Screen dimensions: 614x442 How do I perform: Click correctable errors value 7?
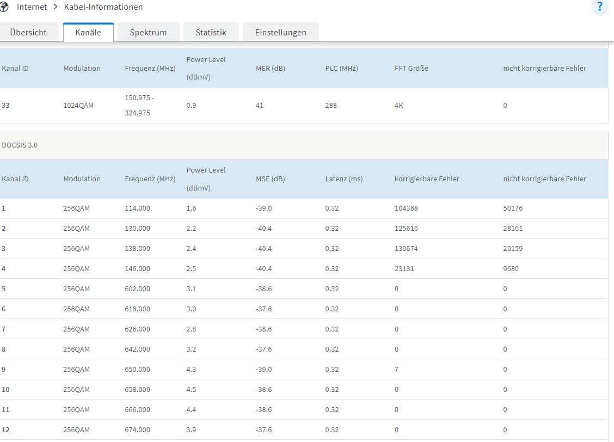[396, 370]
